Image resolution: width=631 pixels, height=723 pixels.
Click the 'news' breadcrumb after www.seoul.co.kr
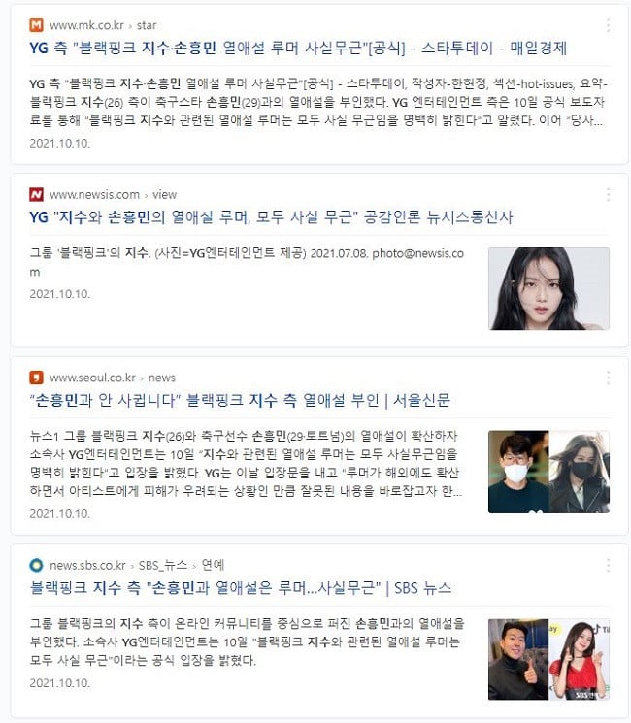pos(162,378)
